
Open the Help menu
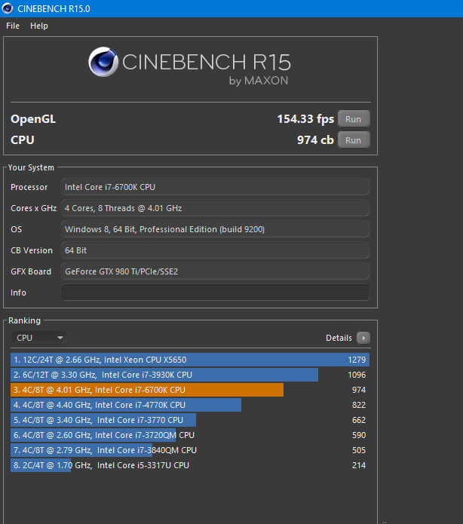point(38,26)
